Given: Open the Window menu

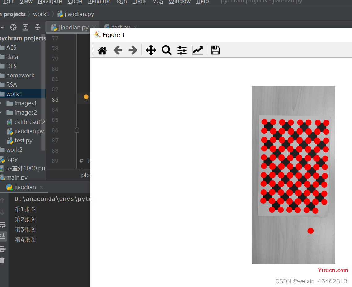Looking at the screenshot, I should [x=180, y=2].
